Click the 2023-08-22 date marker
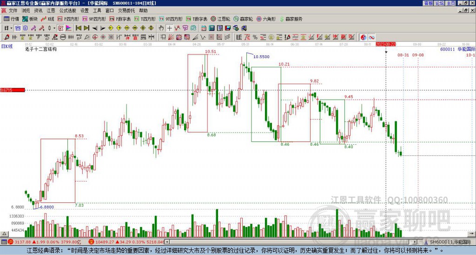 coord(386,44)
